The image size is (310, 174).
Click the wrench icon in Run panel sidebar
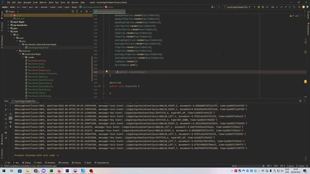[x=6, y=110]
